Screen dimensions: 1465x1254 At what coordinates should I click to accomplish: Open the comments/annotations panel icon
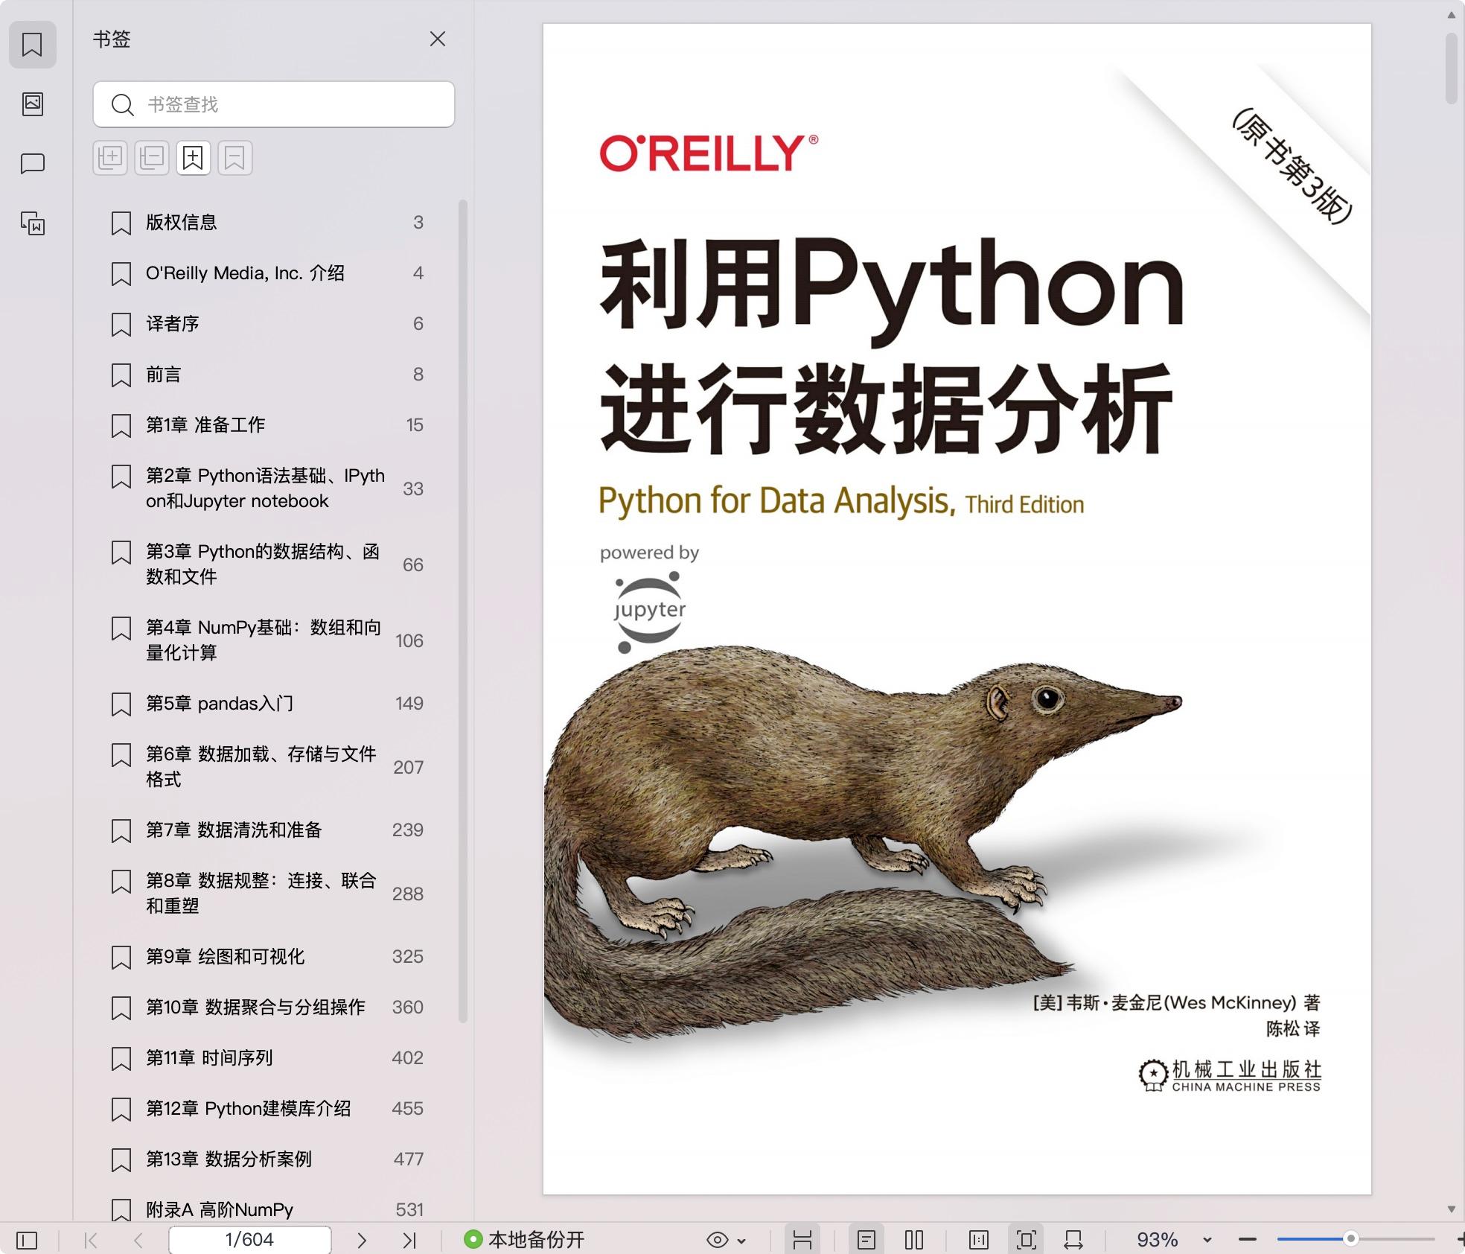point(32,163)
